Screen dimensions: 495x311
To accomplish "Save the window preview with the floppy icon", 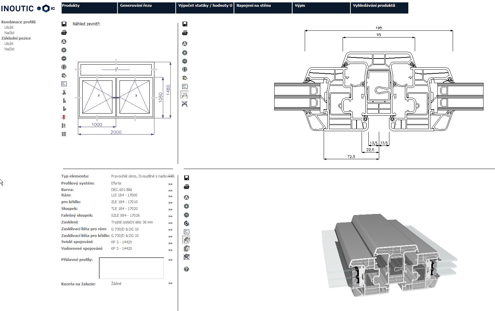I will click(64, 24).
